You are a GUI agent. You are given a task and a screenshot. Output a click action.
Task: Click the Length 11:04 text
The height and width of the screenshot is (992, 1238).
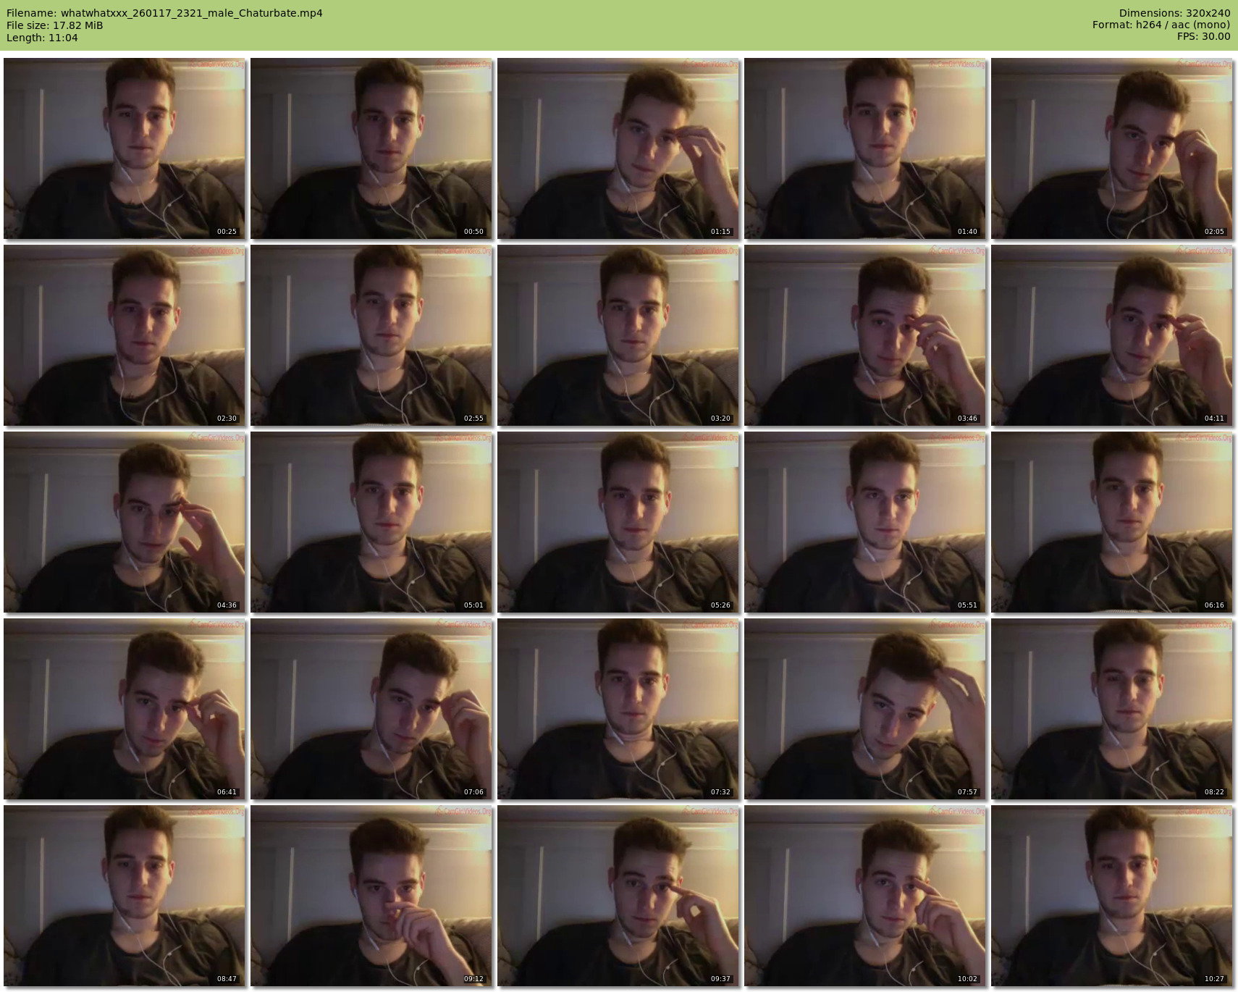click(42, 38)
